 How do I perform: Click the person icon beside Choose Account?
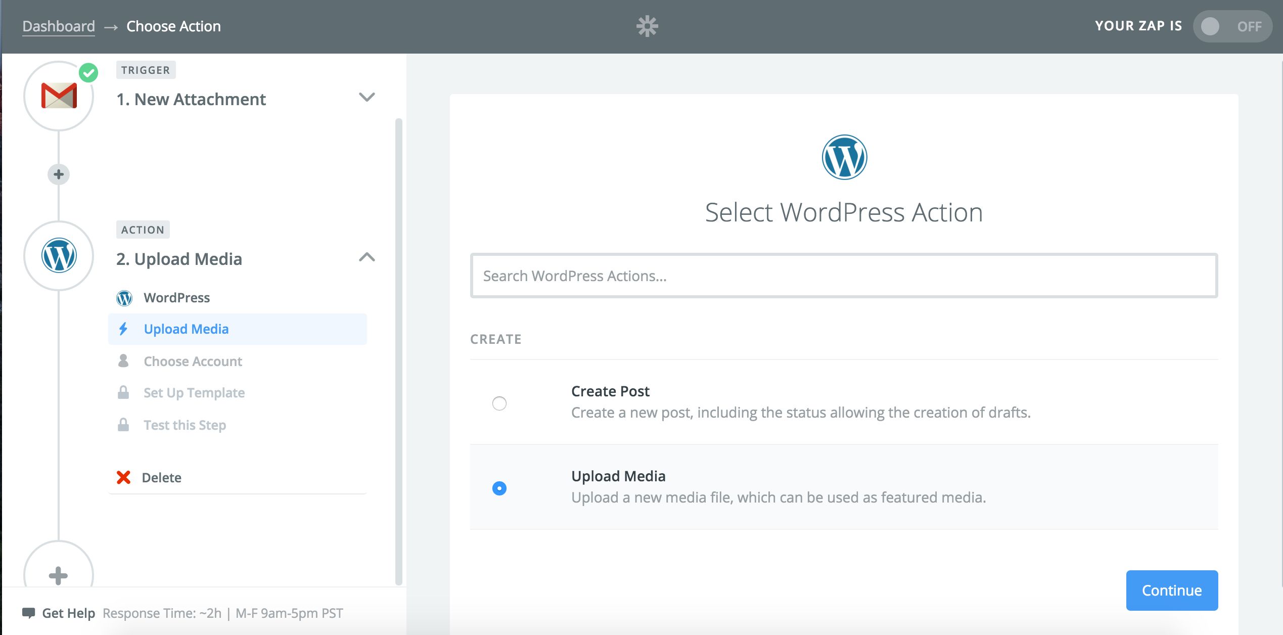click(x=123, y=361)
